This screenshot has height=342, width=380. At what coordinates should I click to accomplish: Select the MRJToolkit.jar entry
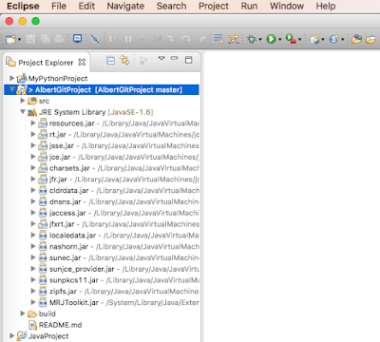click(119, 302)
